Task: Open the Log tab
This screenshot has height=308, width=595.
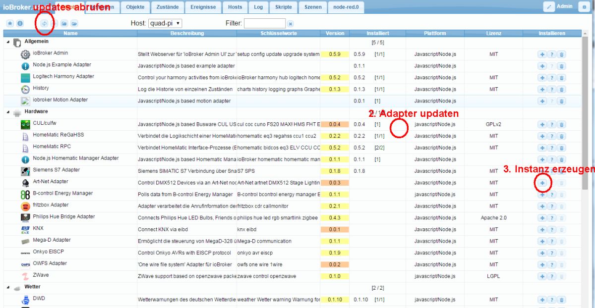Action: [x=258, y=7]
